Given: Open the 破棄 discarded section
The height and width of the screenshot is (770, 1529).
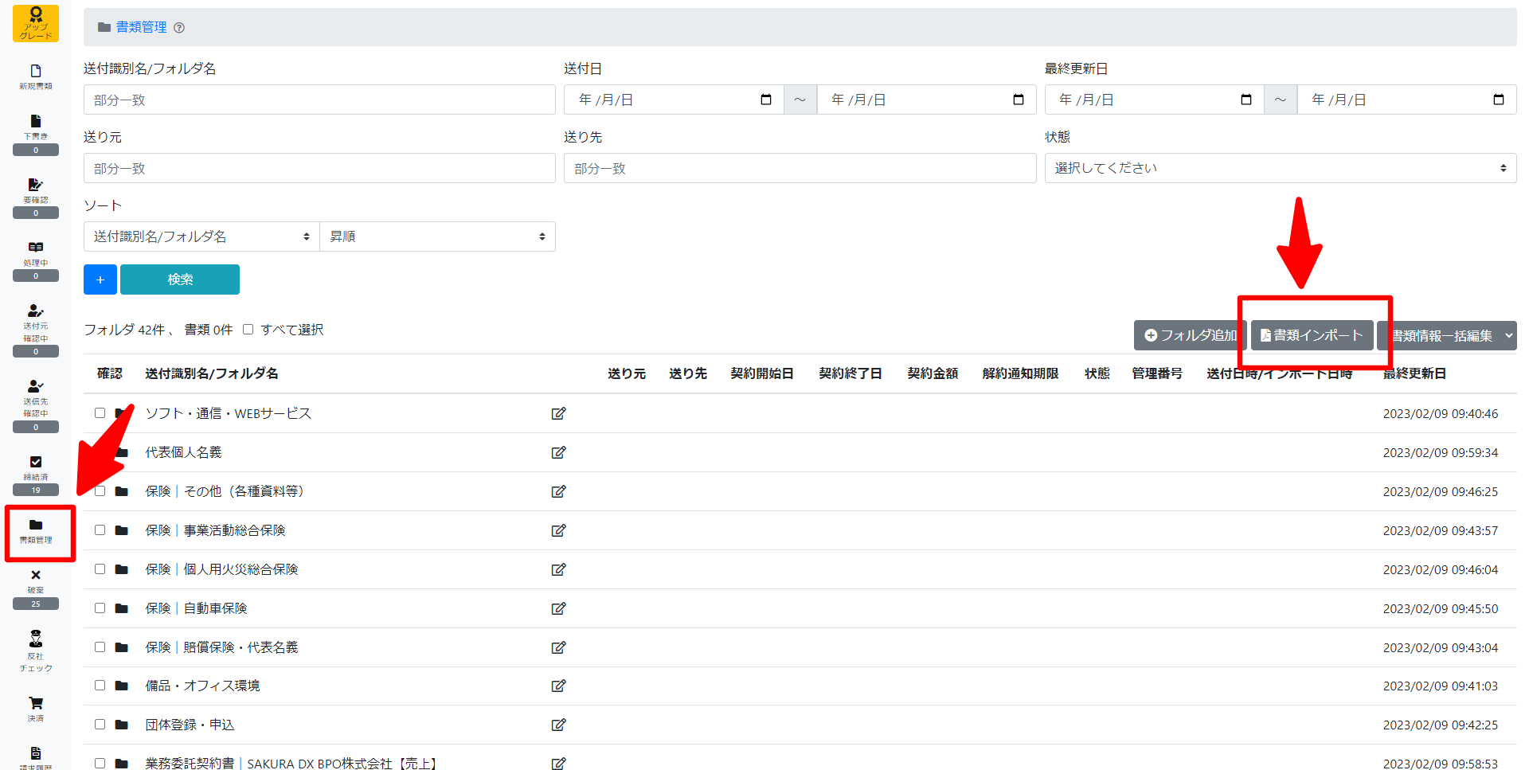Looking at the screenshot, I should (x=35, y=581).
